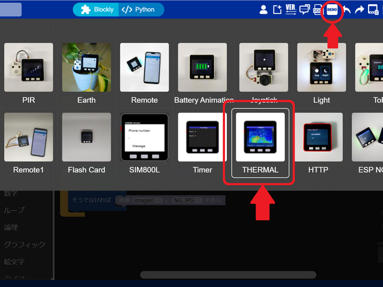Expand the NG.JPG dropdown in block
This screenshot has width=383, height=287.
click(x=186, y=200)
